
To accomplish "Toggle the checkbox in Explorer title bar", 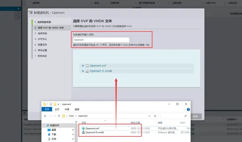I will [51, 104].
